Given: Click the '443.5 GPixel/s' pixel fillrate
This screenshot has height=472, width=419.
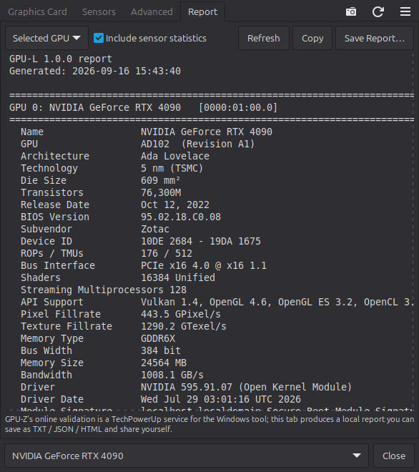Looking at the screenshot, I should (x=181, y=314).
